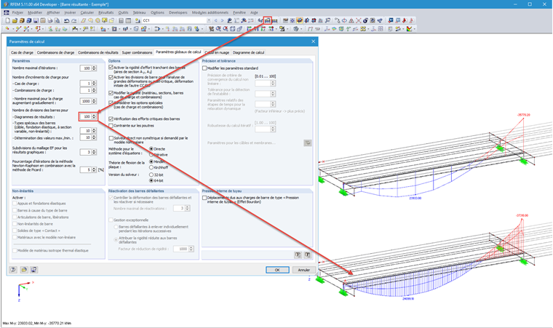Click the Annuler button
This screenshot has width=553, height=328.
click(x=303, y=270)
